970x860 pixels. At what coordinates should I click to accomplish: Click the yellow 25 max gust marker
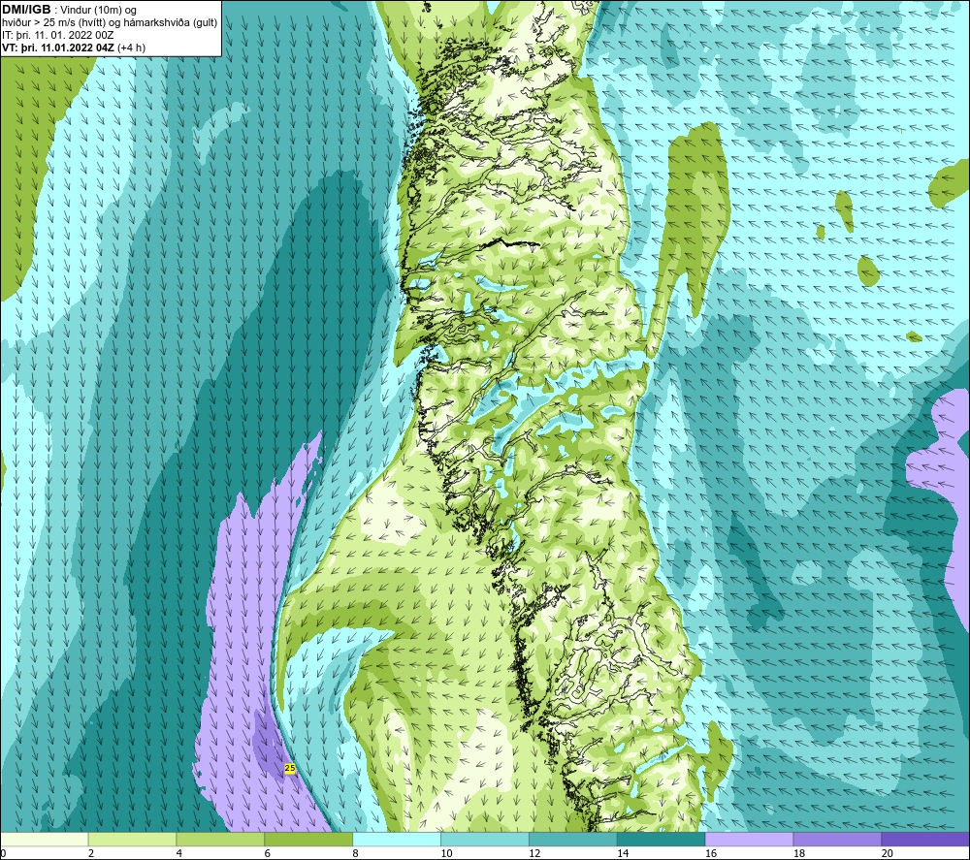[x=289, y=769]
